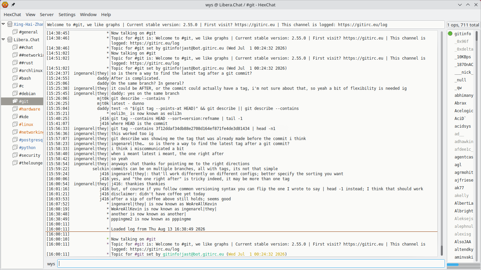Image resolution: width=481 pixels, height=270 pixels.
Task: Switch to the #kde channel
Action: point(24,117)
